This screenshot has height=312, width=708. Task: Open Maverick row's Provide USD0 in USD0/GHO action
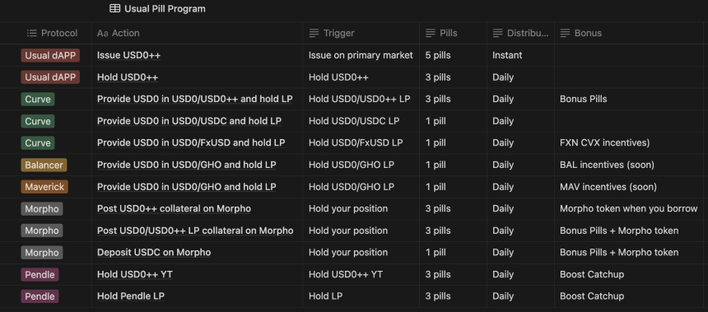coord(187,187)
